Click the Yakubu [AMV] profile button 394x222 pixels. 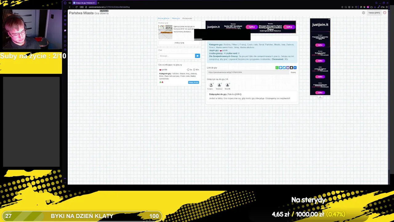pyautogui.click(x=374, y=13)
